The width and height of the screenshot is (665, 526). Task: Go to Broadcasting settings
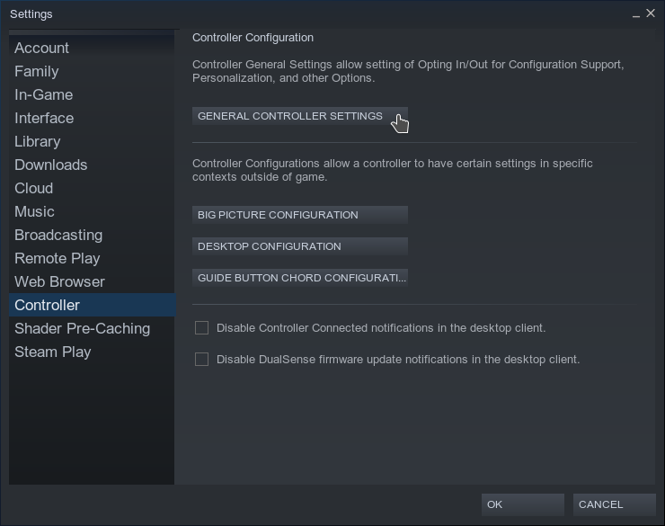[x=92, y=235]
